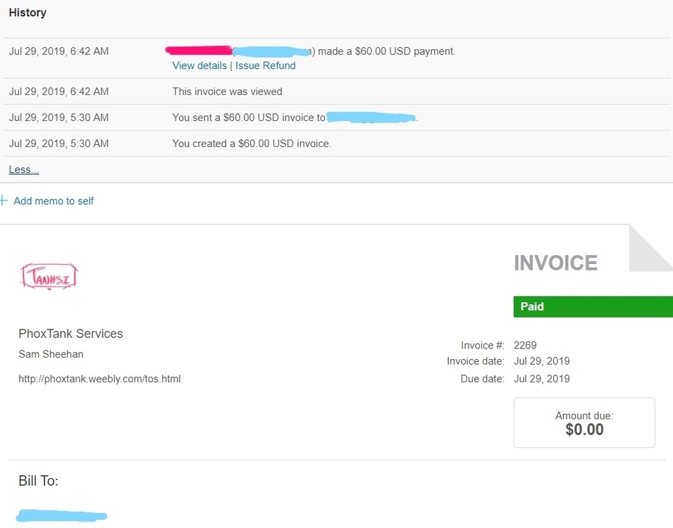Click the Bill To heading
Image resolution: width=673 pixels, height=528 pixels.
click(38, 481)
